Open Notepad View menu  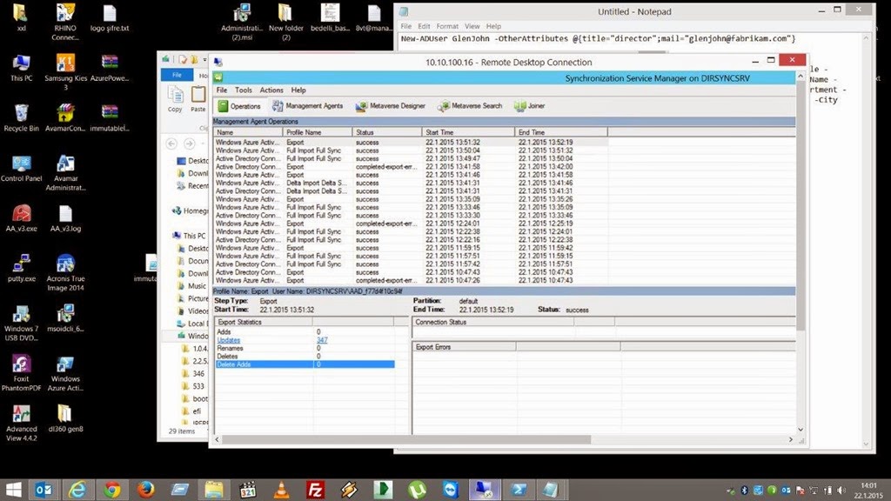coord(472,26)
